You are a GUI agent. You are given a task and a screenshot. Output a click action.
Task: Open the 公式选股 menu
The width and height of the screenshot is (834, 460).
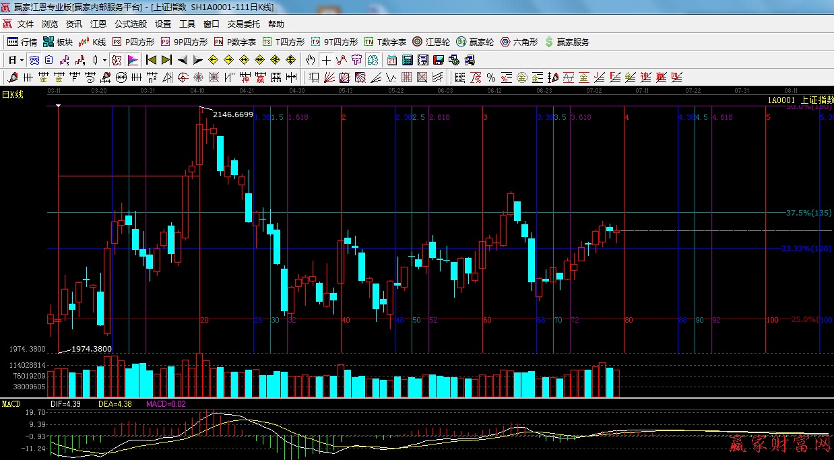(x=130, y=24)
